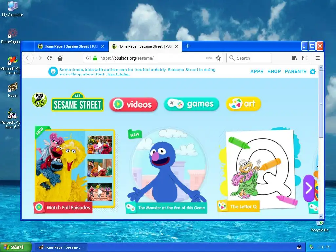Click The Letter Q label

(x=238, y=207)
